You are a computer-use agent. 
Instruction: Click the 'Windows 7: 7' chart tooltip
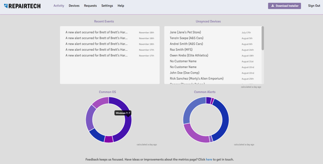tap(123, 113)
